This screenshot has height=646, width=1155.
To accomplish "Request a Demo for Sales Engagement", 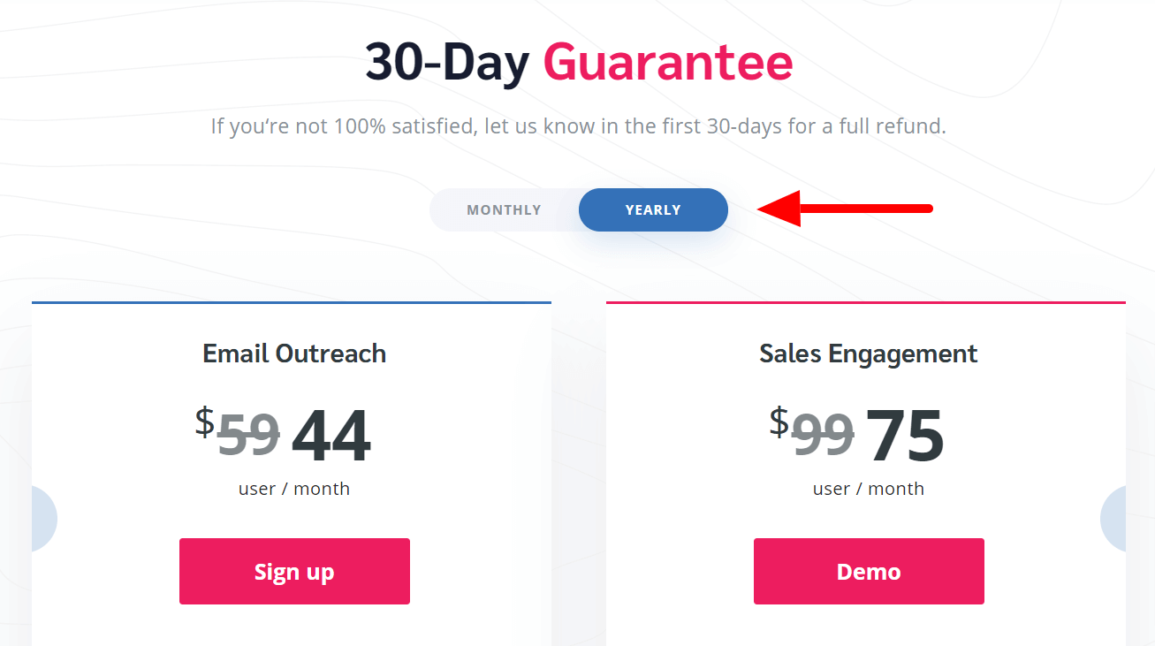I will 869,572.
